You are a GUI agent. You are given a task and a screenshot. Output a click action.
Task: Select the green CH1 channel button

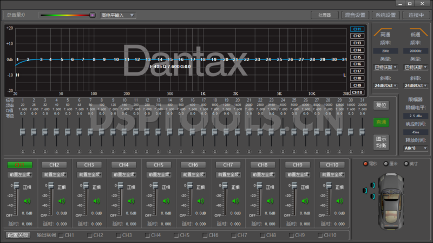[19, 165]
